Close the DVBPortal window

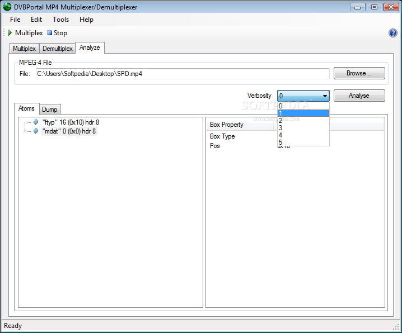(391, 7)
